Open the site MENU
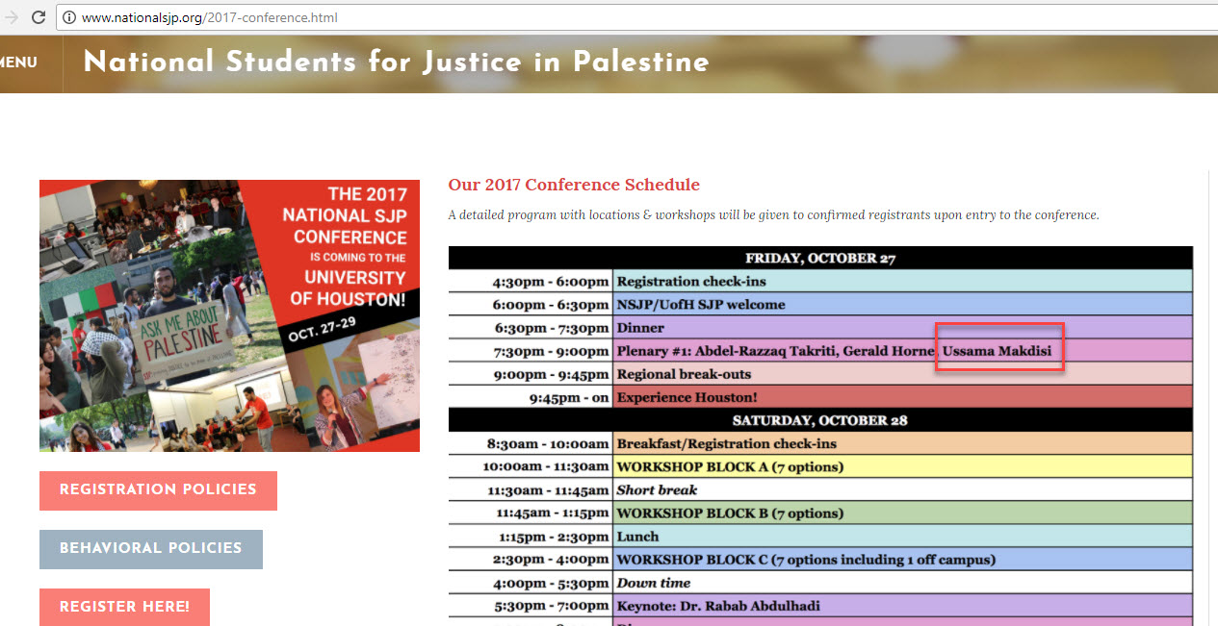 (x=18, y=63)
